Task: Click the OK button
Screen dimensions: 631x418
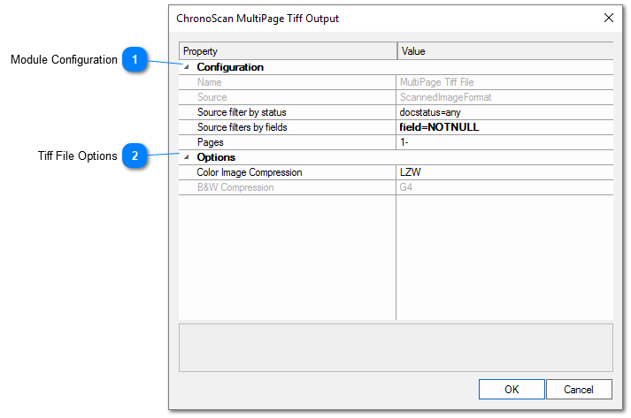Action: (x=511, y=389)
